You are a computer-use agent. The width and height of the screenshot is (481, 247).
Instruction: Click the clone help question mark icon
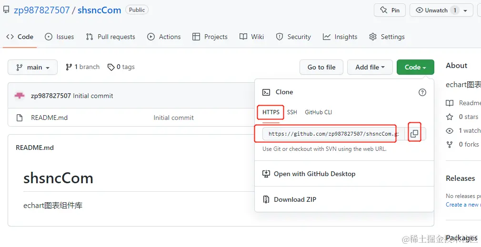[x=422, y=92]
